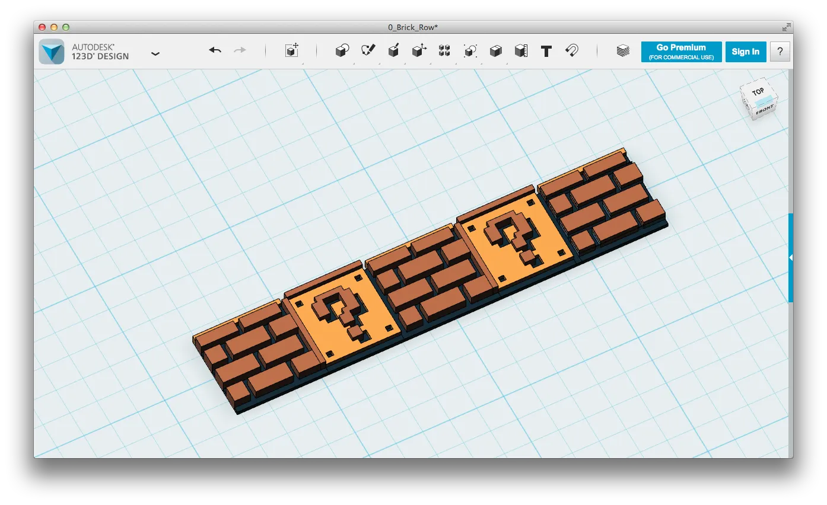827x505 pixels.
Task: Open Help with the question mark button
Action: pos(780,52)
